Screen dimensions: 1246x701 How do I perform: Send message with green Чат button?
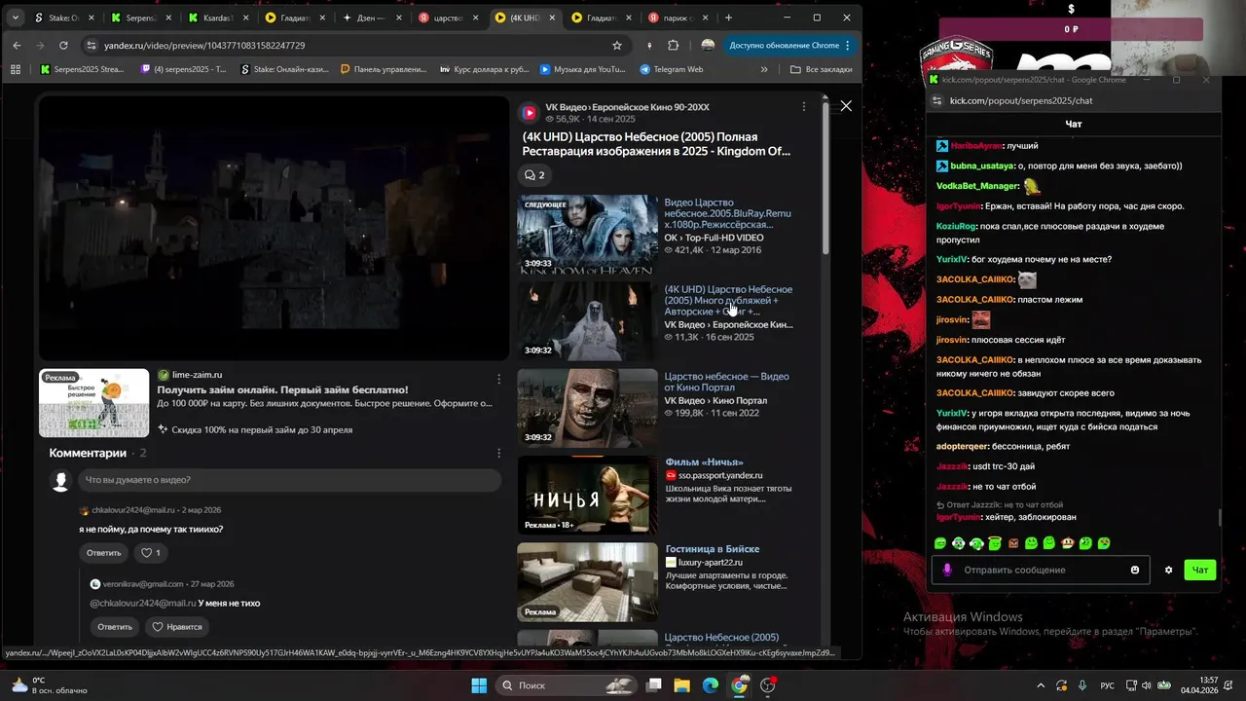coord(1200,570)
